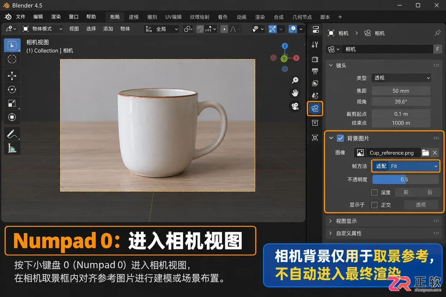Image resolution: width=446 pixels, height=297 pixels.
Task: Click the blue Z axis gizmo ball
Action: [x=285, y=46]
